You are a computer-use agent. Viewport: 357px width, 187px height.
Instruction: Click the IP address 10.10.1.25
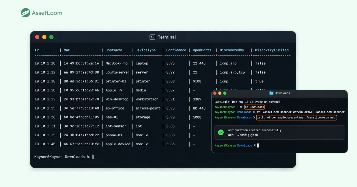(x=45, y=108)
